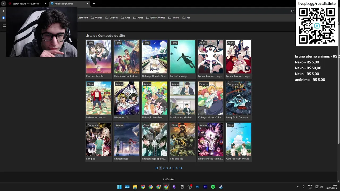Viewport: 340px width, 191px height.
Task: Expand the Diversos bookmark folder
Action: (x=112, y=18)
